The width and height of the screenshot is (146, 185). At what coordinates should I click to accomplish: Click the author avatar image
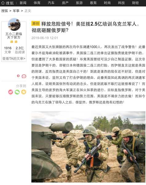click(x=14, y=24)
